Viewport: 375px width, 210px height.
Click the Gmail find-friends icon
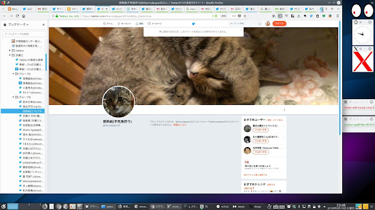coord(247,162)
